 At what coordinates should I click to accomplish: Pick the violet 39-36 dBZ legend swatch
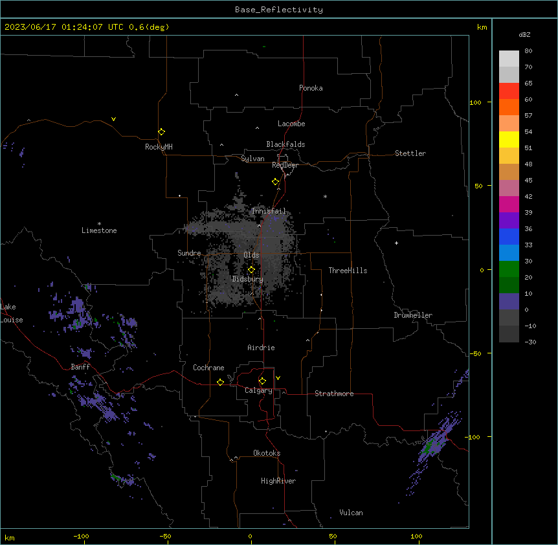[509, 221]
